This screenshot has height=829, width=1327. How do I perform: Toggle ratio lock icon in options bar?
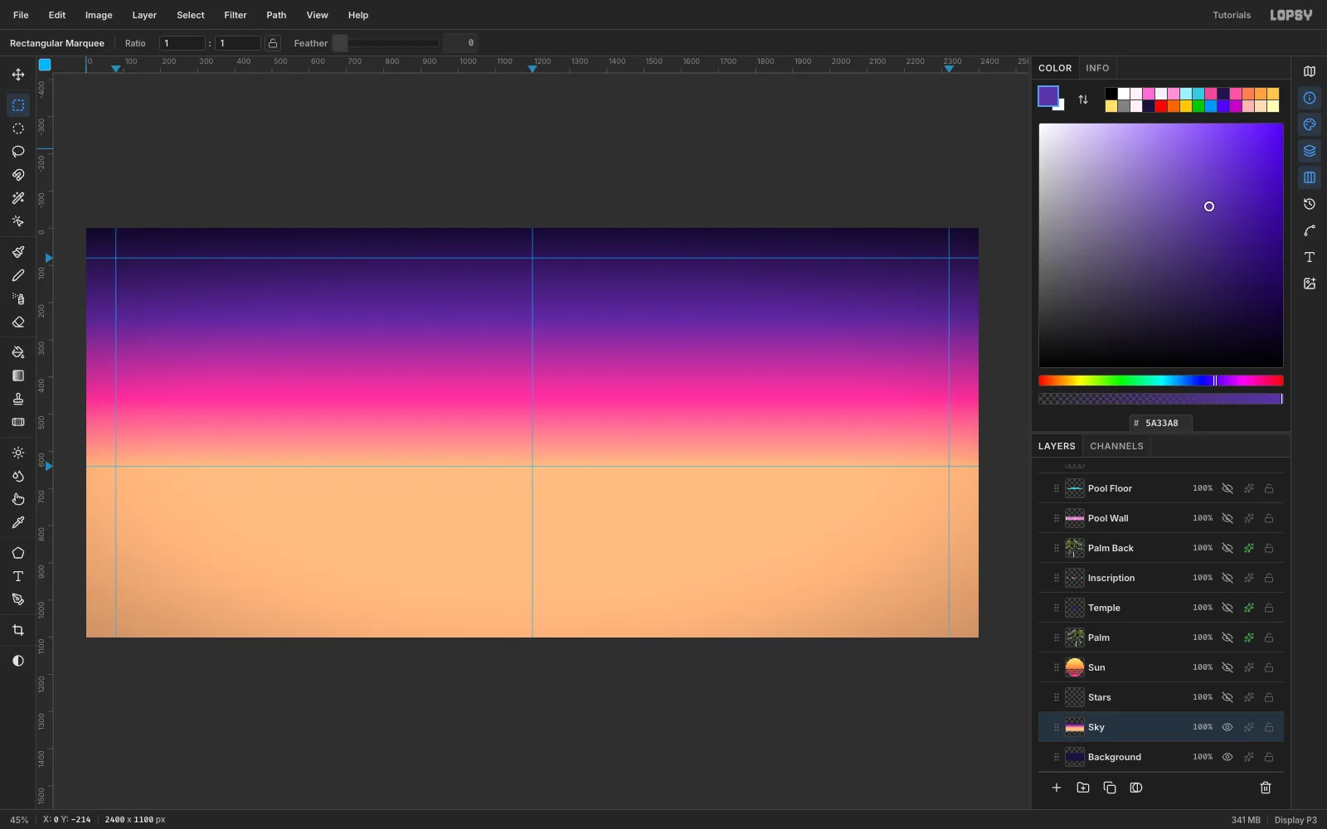point(273,43)
